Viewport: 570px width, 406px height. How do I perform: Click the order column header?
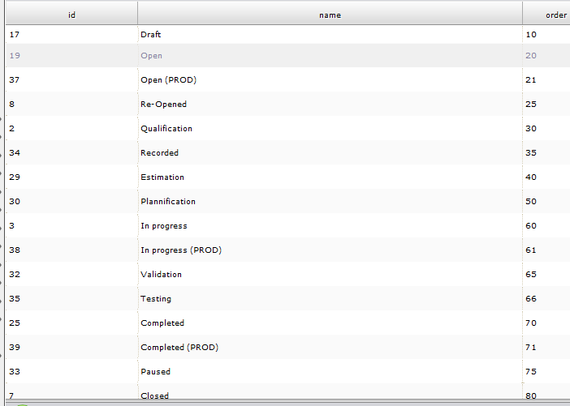(x=555, y=15)
